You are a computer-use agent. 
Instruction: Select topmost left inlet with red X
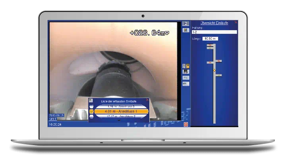[x=210, y=45]
